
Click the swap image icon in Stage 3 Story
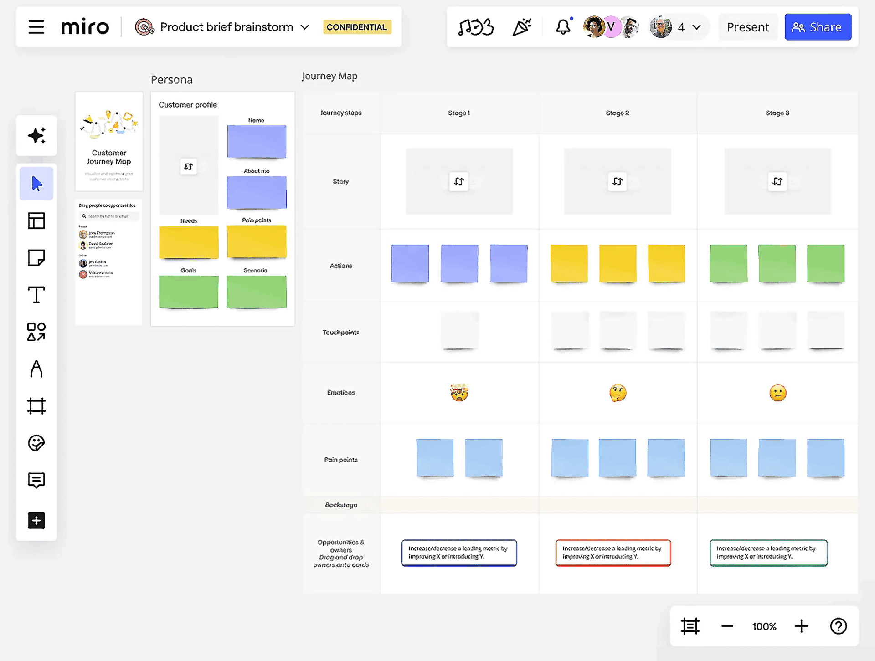pos(777,182)
